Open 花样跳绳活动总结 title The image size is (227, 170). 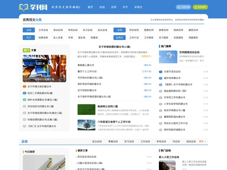click(189, 52)
